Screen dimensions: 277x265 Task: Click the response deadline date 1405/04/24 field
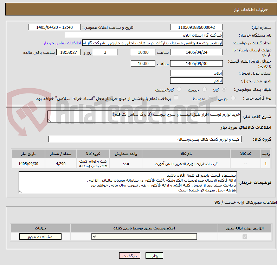coord(196,52)
